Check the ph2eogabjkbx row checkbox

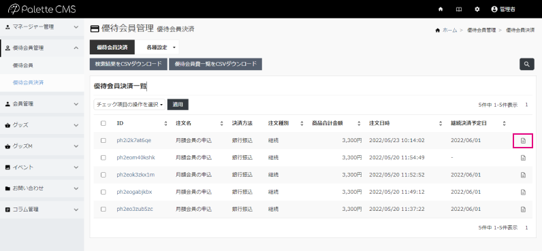click(x=103, y=192)
